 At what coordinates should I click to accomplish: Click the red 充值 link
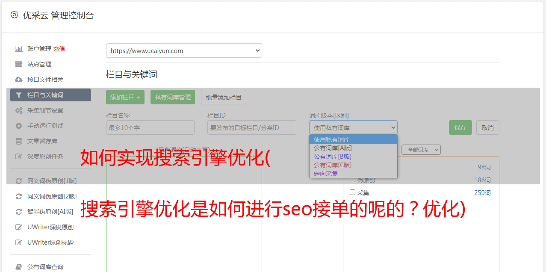pyautogui.click(x=59, y=49)
